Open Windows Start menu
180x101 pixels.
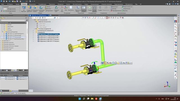click(80, 99)
